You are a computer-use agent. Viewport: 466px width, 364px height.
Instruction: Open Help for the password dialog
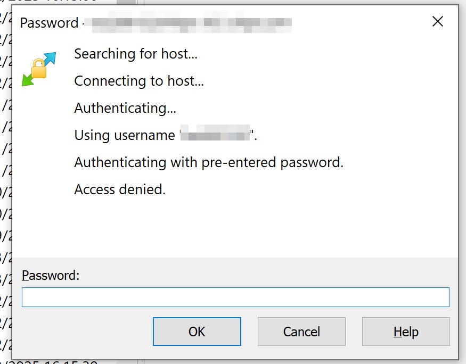pos(406,332)
